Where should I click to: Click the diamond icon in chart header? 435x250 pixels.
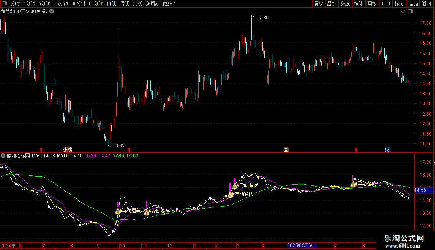point(403,12)
